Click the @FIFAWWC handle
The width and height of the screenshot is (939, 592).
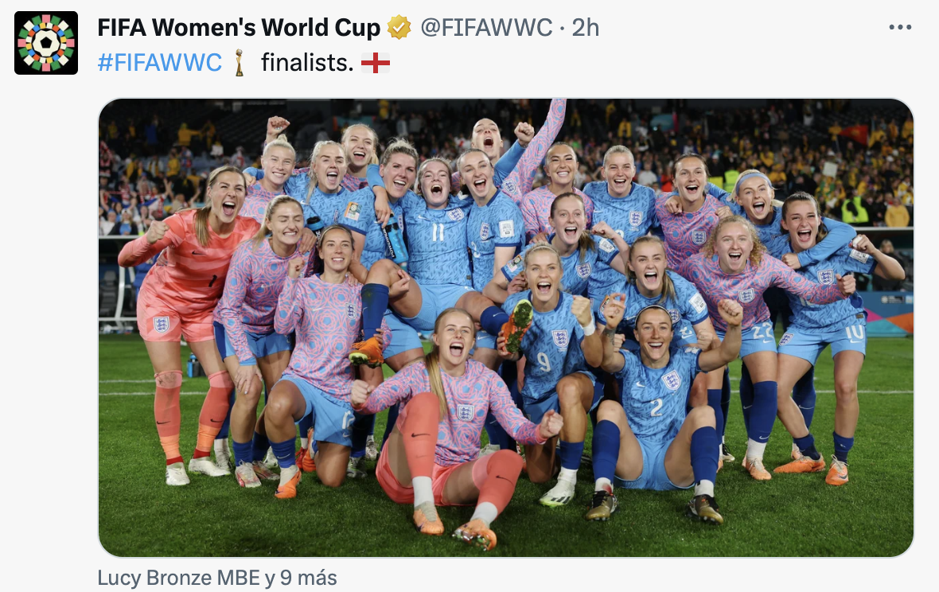[x=485, y=28]
